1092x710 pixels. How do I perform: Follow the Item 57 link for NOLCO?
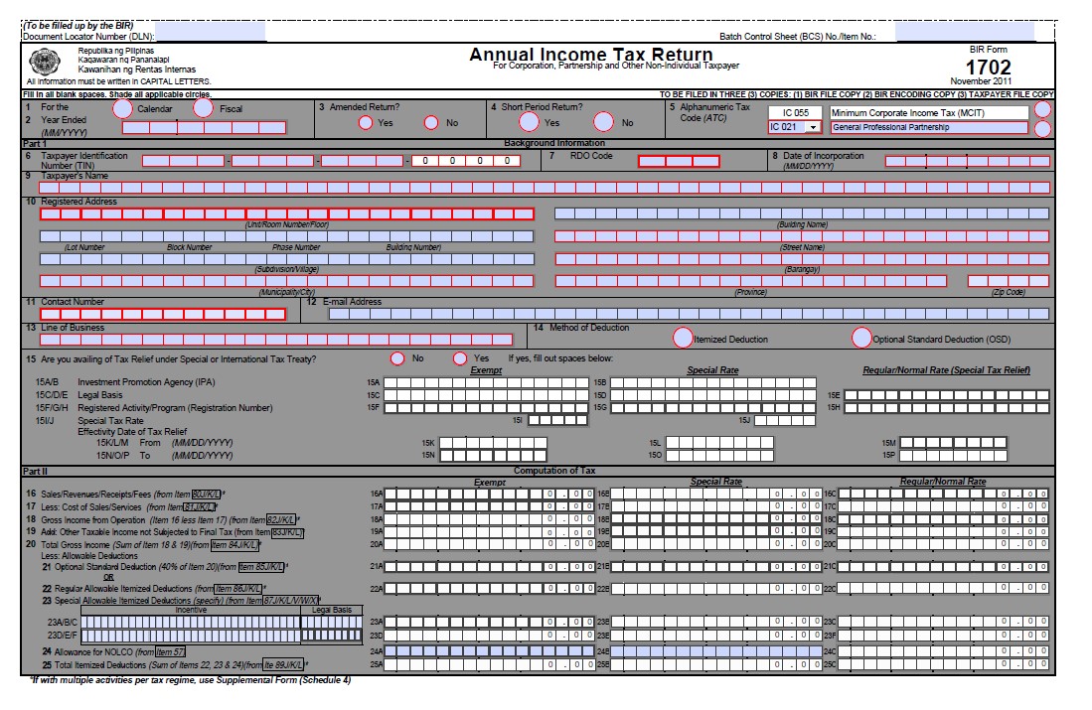click(x=167, y=651)
